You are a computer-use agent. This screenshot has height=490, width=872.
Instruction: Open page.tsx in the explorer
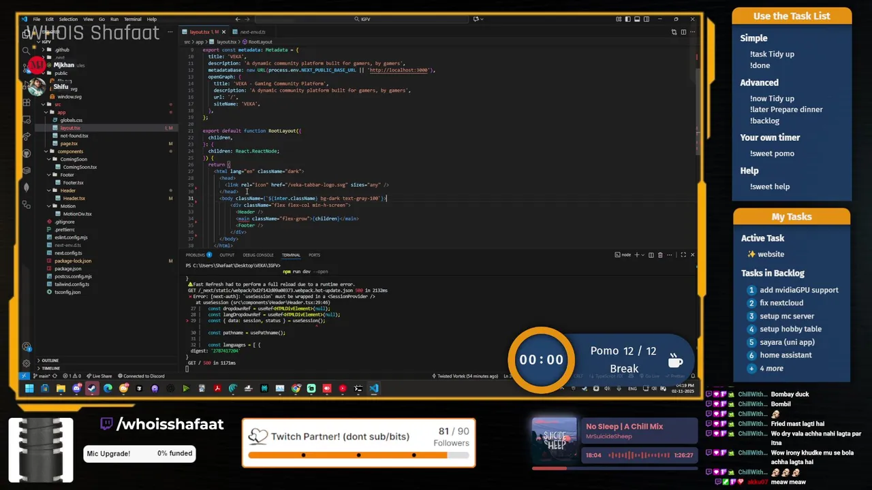pyautogui.click(x=69, y=144)
